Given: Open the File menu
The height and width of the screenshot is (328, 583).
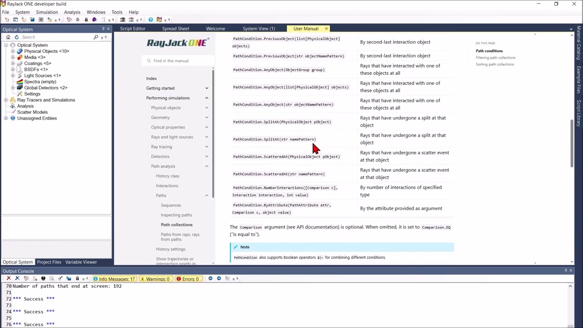Looking at the screenshot, I should click(5, 12).
